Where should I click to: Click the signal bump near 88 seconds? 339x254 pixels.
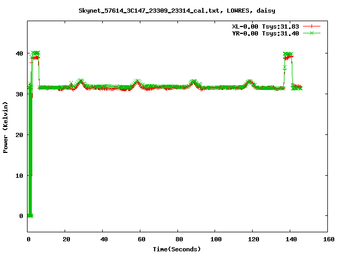(194, 83)
